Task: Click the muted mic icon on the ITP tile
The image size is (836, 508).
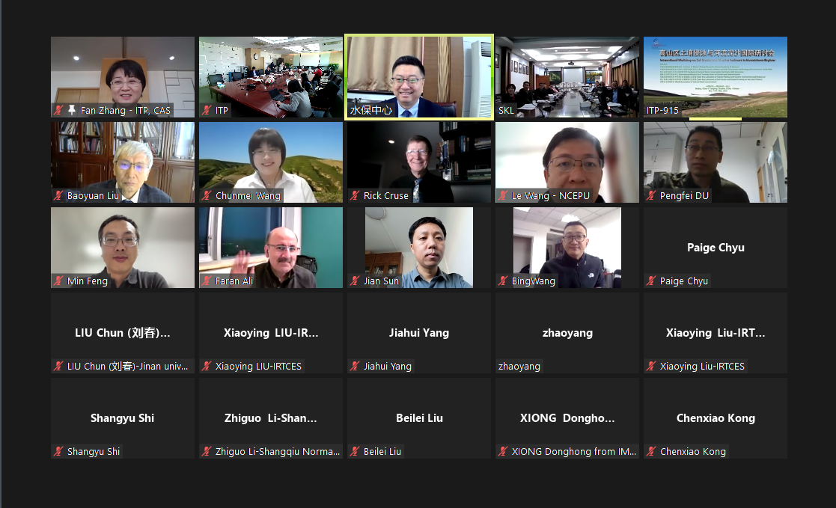Action: coord(207,110)
